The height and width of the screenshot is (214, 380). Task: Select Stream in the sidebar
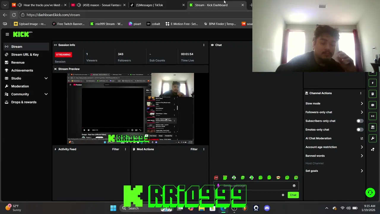pyautogui.click(x=26, y=47)
